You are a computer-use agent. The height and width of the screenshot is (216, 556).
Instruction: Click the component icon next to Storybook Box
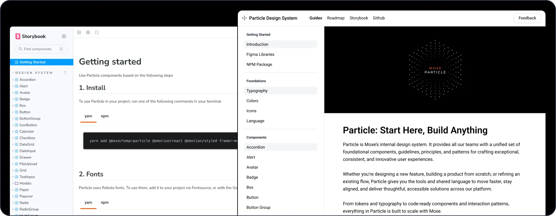pos(17,106)
